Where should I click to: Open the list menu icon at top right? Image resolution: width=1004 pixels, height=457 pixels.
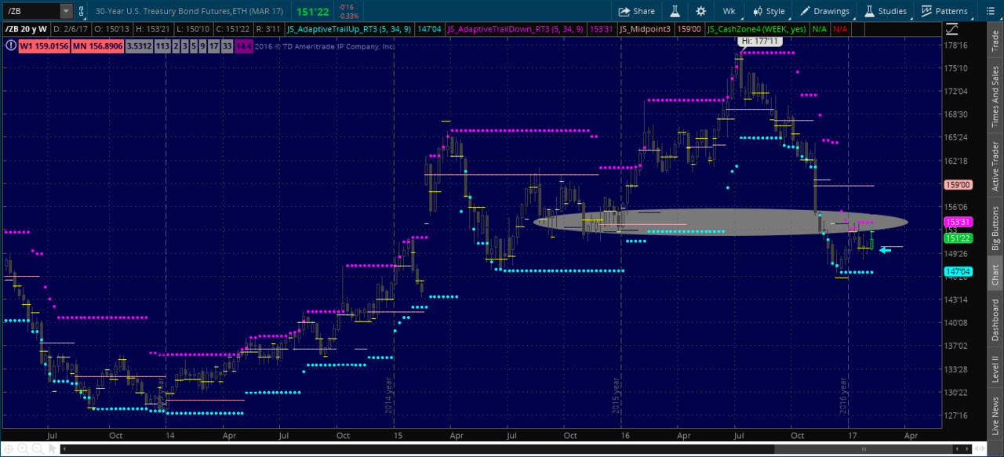click(990, 11)
